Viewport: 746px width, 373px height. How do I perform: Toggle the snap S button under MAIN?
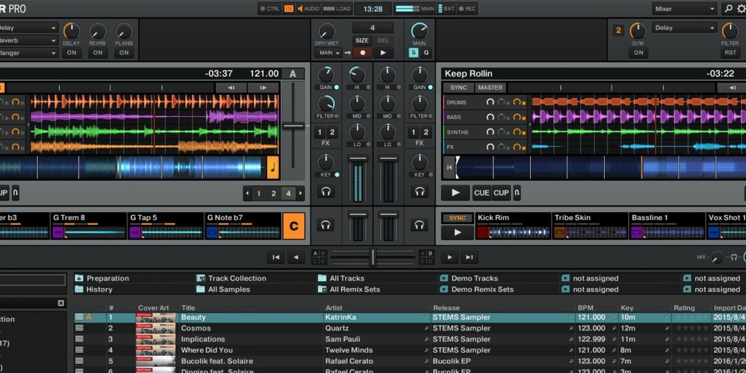[x=414, y=53]
